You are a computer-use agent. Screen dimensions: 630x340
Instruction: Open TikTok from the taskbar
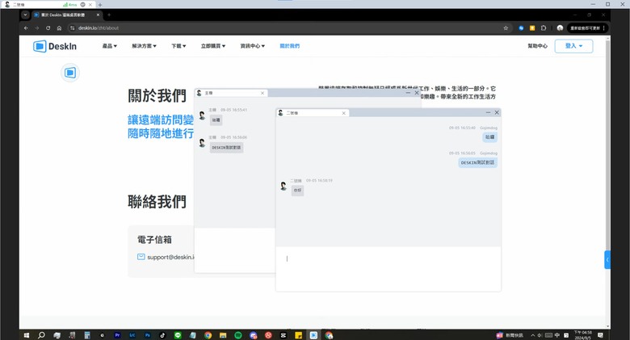click(162, 335)
